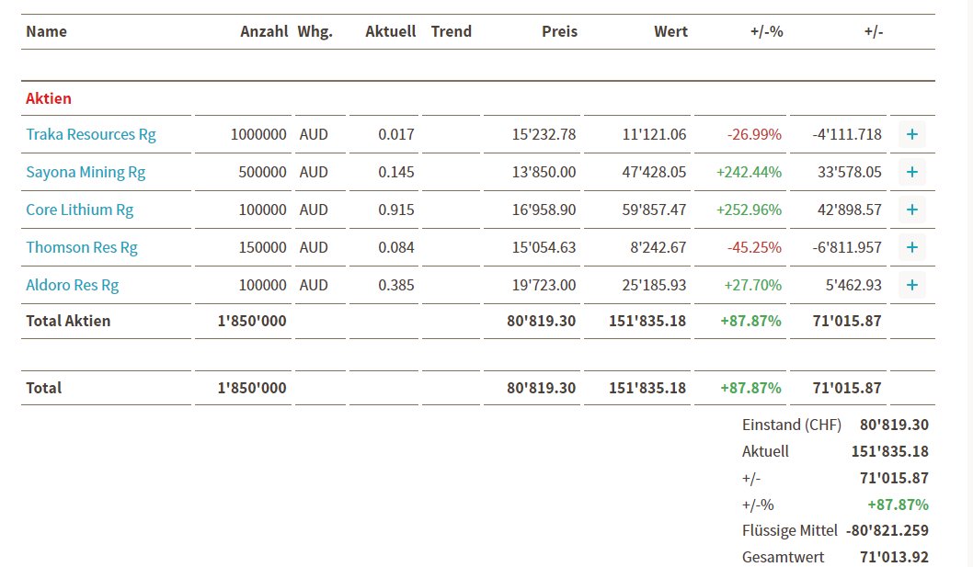Open Thomson Res Rg stock page
This screenshot has height=567, width=973.
point(84,247)
